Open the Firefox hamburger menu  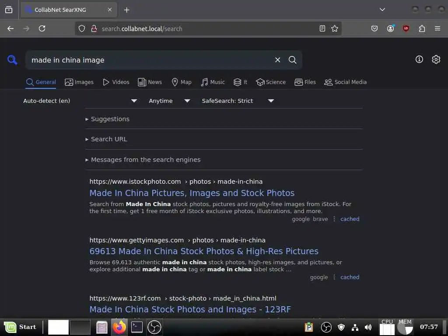pyautogui.click(x=437, y=28)
